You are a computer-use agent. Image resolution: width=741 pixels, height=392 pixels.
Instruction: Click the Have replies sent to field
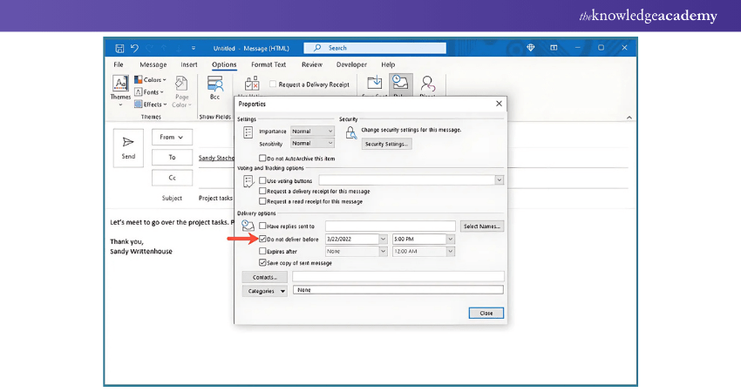point(390,226)
